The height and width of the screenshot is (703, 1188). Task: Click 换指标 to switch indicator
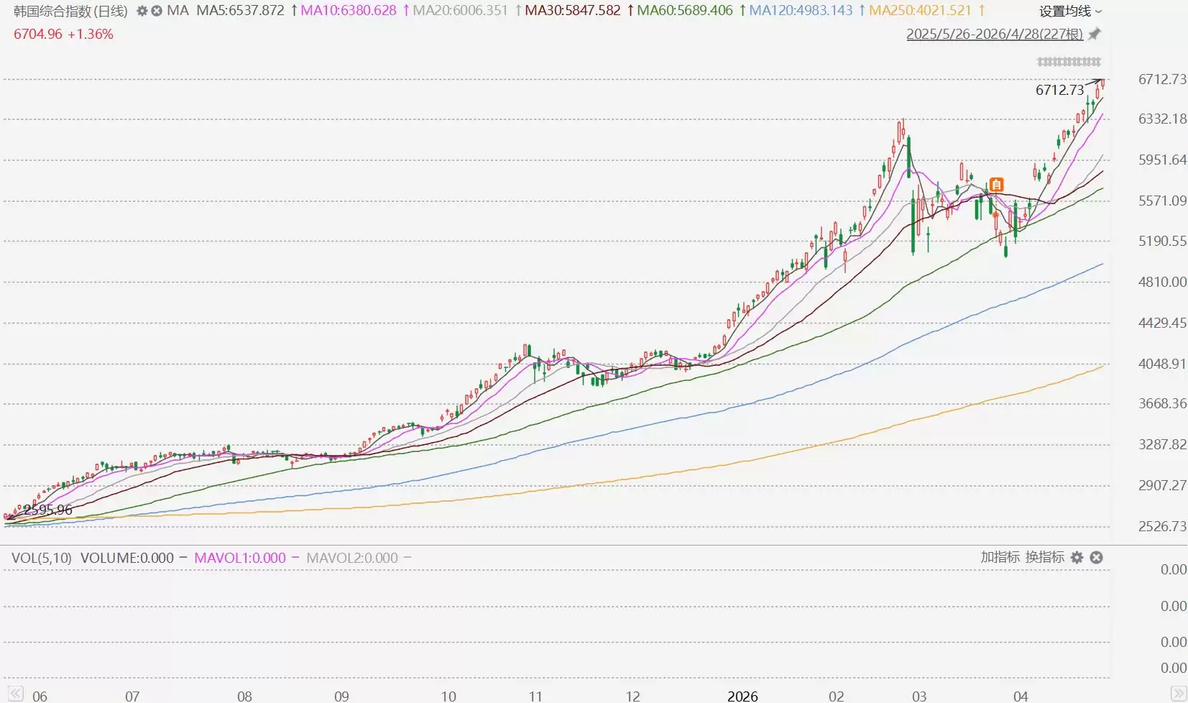(1044, 557)
